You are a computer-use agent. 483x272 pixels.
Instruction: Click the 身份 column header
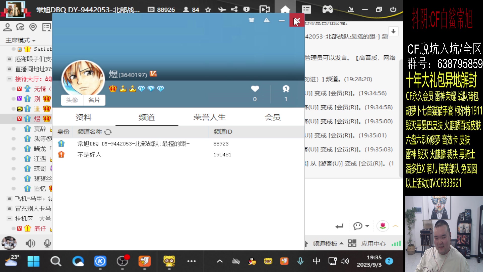click(x=63, y=132)
